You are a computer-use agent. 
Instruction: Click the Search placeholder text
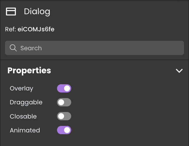pyautogui.click(x=31, y=48)
